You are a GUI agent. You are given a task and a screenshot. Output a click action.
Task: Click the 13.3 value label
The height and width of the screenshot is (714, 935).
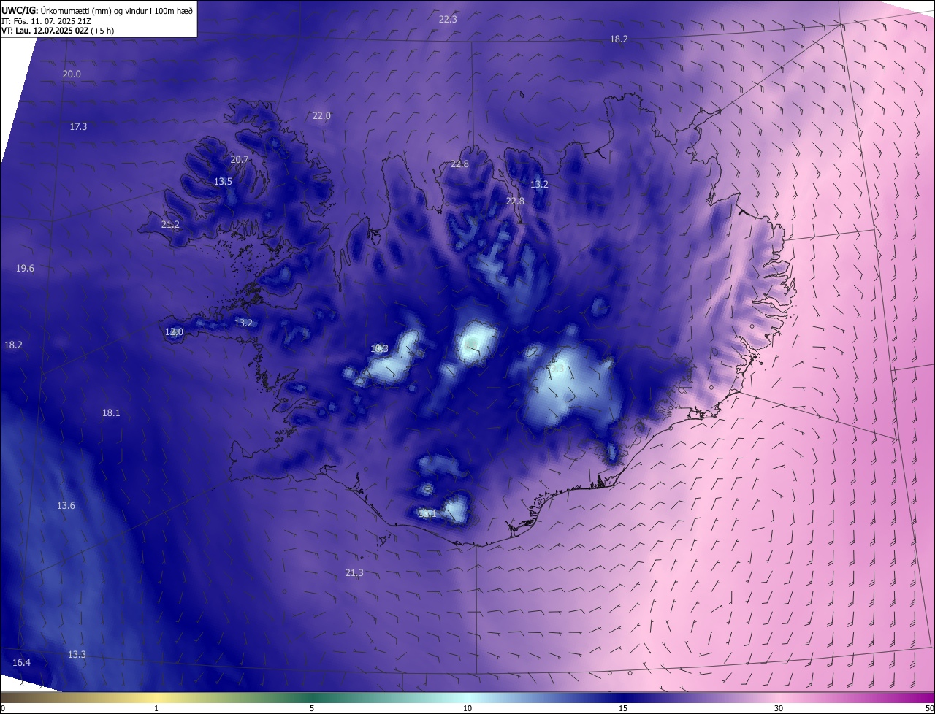coord(77,655)
